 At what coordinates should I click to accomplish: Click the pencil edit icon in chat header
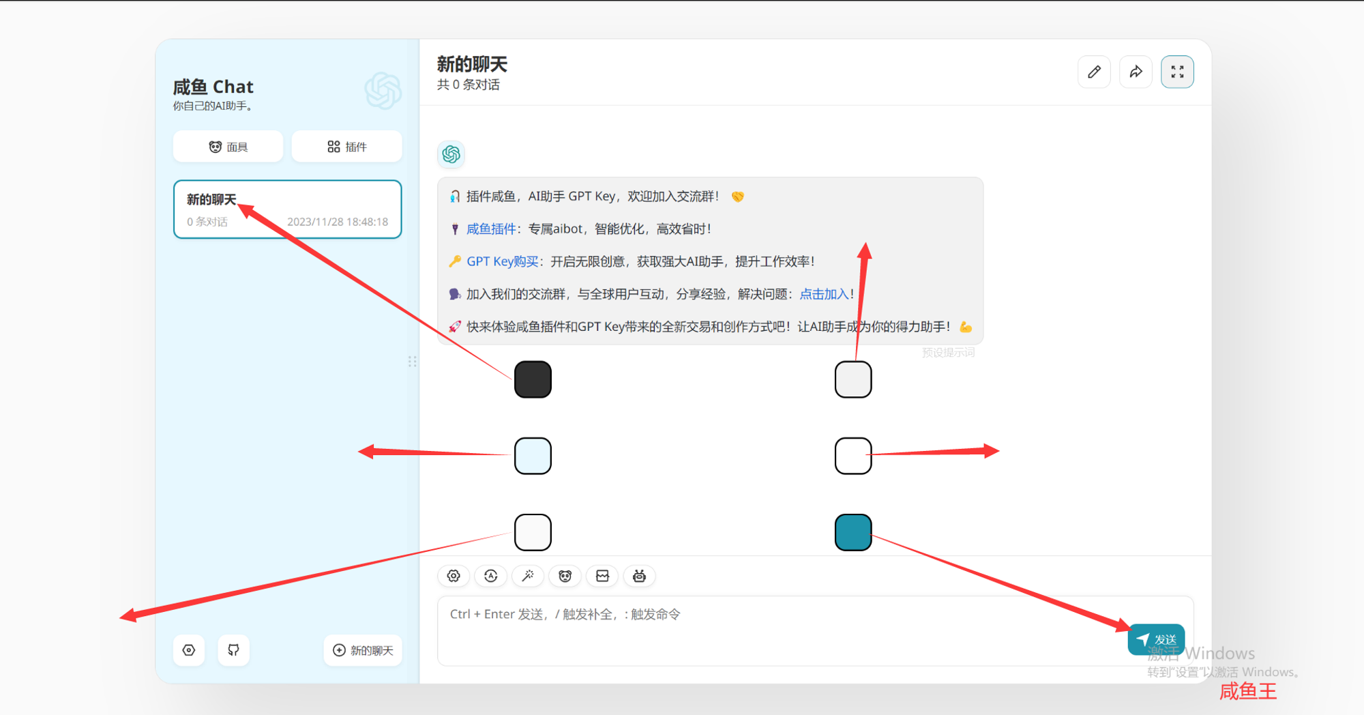click(x=1094, y=72)
